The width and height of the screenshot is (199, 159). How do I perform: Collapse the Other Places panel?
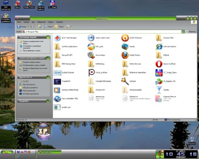coord(48,77)
